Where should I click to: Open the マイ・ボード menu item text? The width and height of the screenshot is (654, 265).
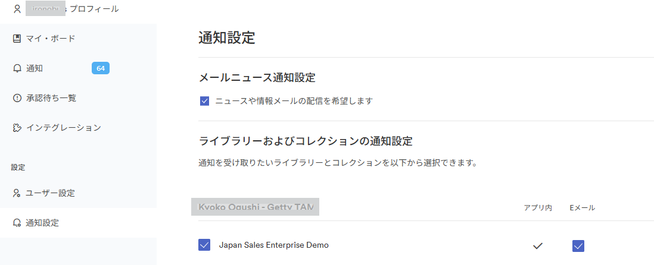click(51, 39)
